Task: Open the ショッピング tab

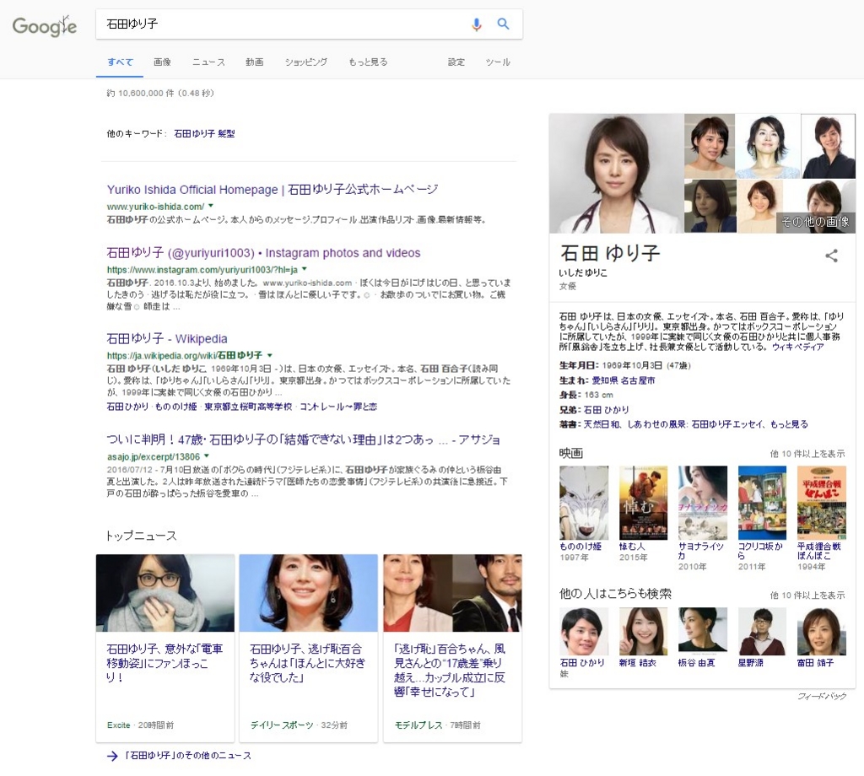Action: coord(305,62)
